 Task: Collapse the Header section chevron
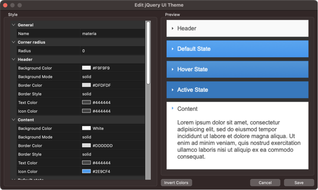[x=13, y=59]
